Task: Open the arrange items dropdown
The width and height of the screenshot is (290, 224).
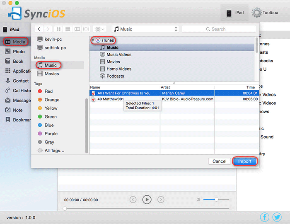Action: pyautogui.click(x=99, y=29)
